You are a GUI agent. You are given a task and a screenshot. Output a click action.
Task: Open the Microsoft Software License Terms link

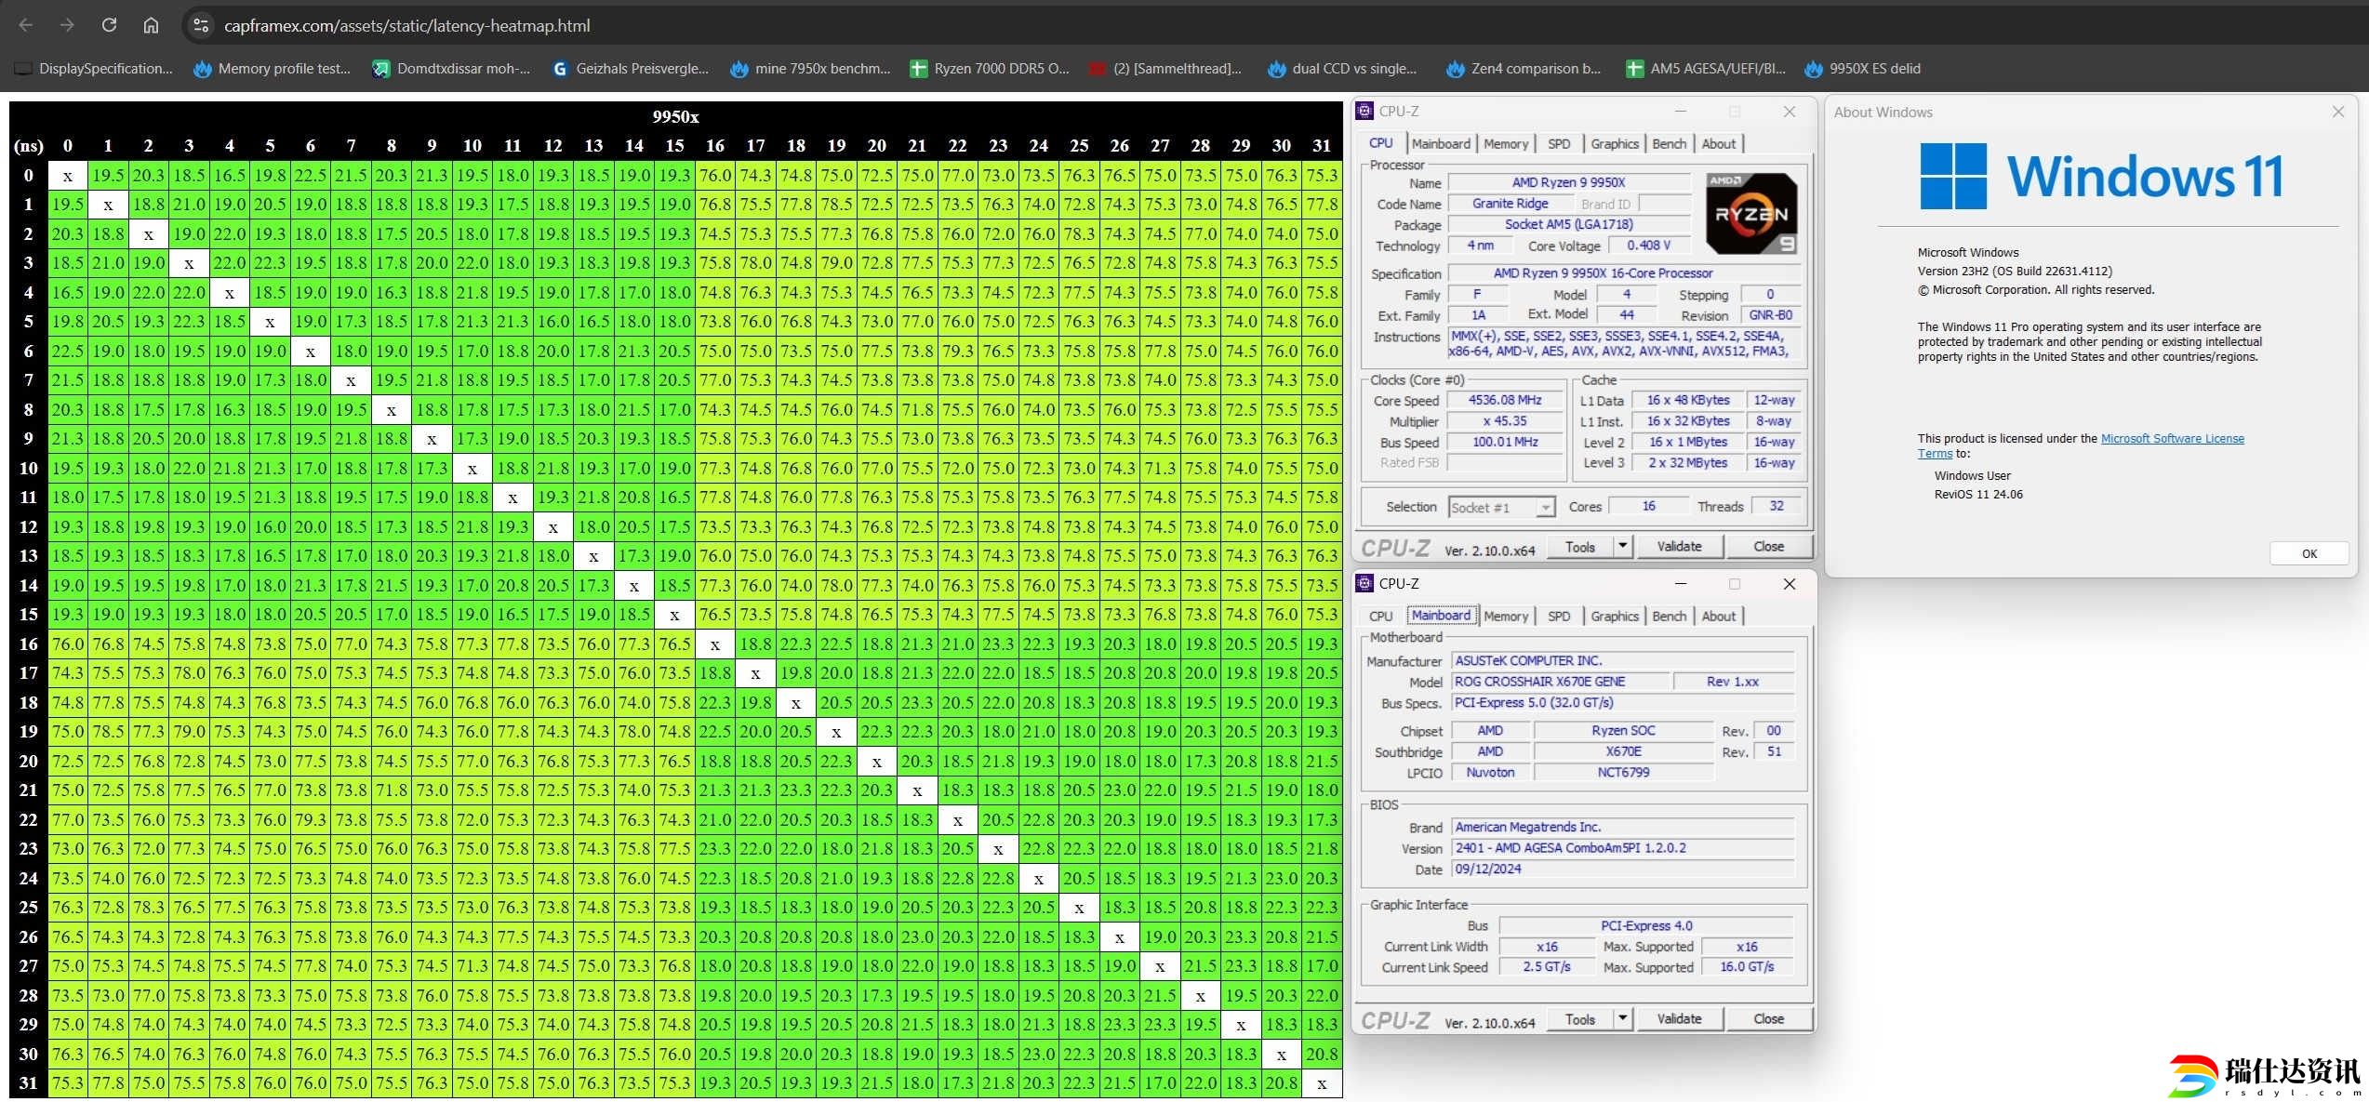tap(2081, 445)
